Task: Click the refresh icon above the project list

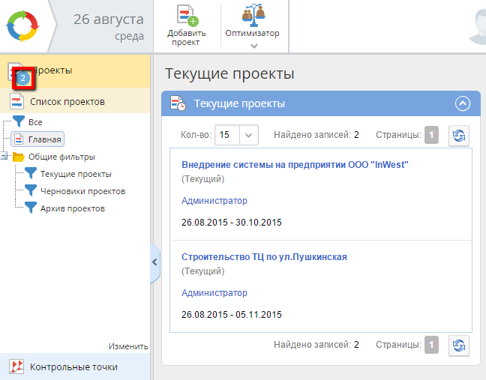Action: tap(458, 136)
